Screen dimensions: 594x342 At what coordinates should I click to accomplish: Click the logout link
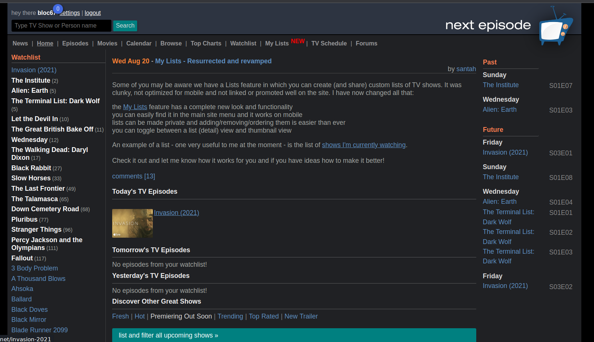(93, 13)
